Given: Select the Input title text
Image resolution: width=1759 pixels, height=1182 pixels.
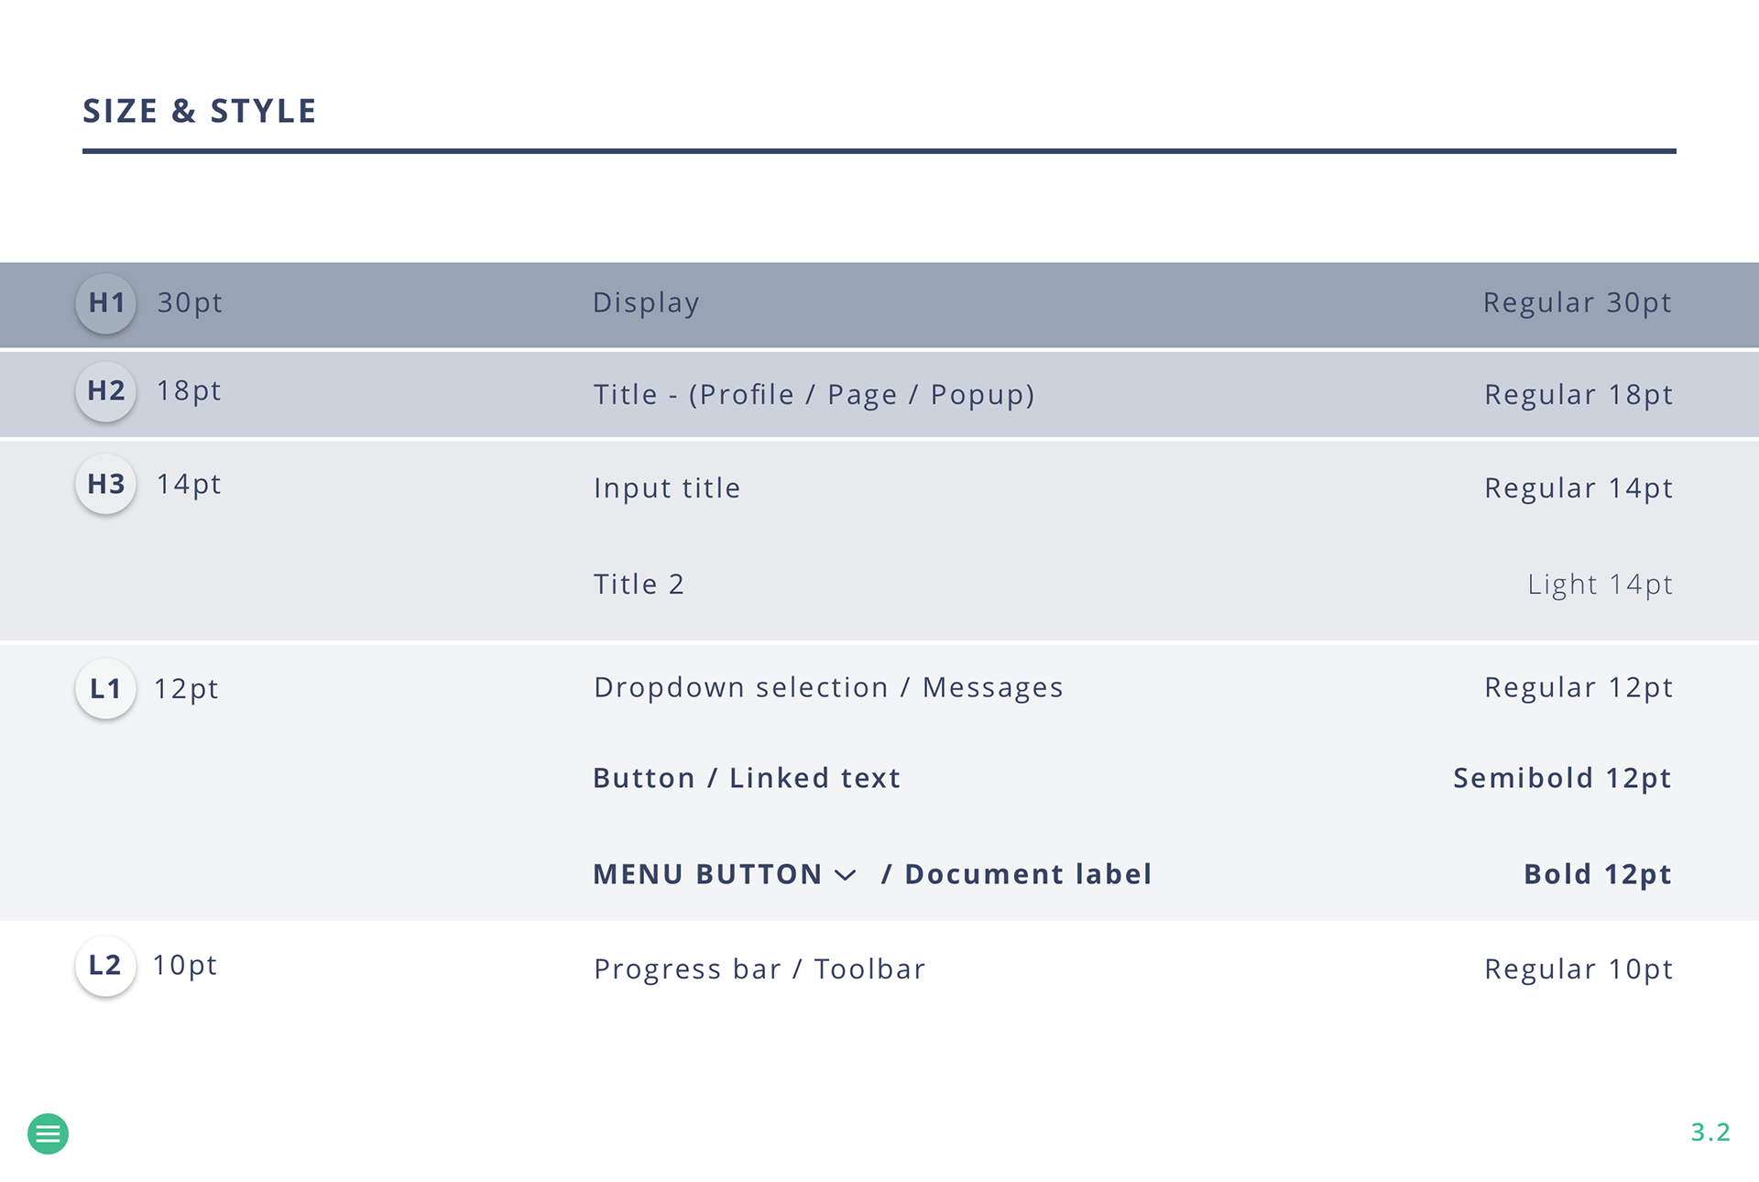Looking at the screenshot, I should (667, 487).
